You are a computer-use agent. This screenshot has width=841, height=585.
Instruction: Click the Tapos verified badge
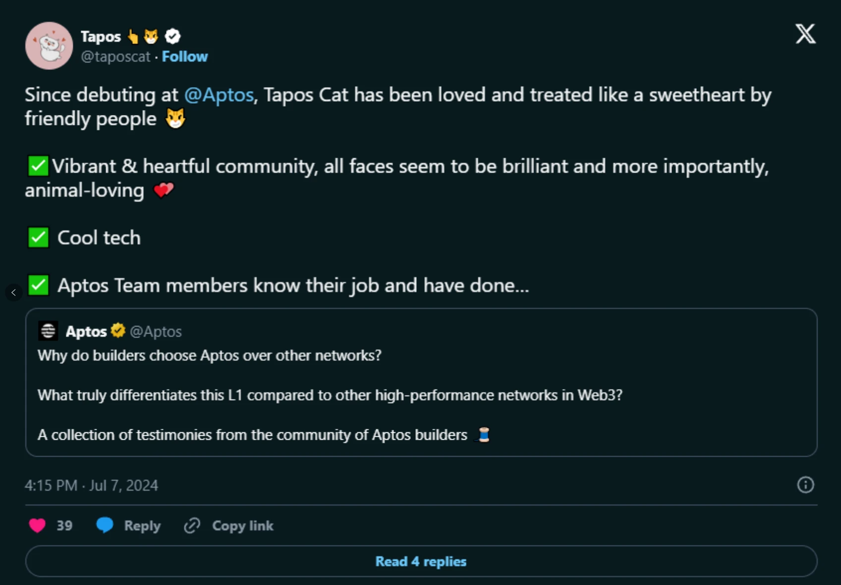pos(172,36)
